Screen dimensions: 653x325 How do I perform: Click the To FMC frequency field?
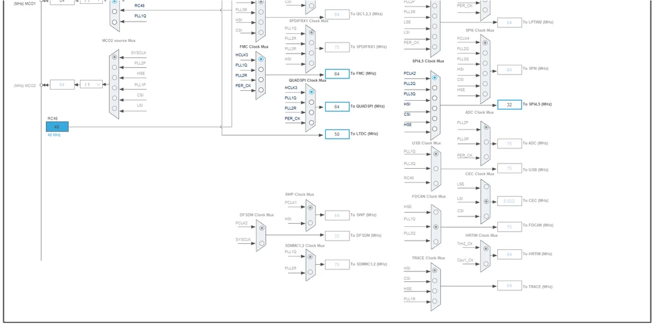pyautogui.click(x=337, y=74)
